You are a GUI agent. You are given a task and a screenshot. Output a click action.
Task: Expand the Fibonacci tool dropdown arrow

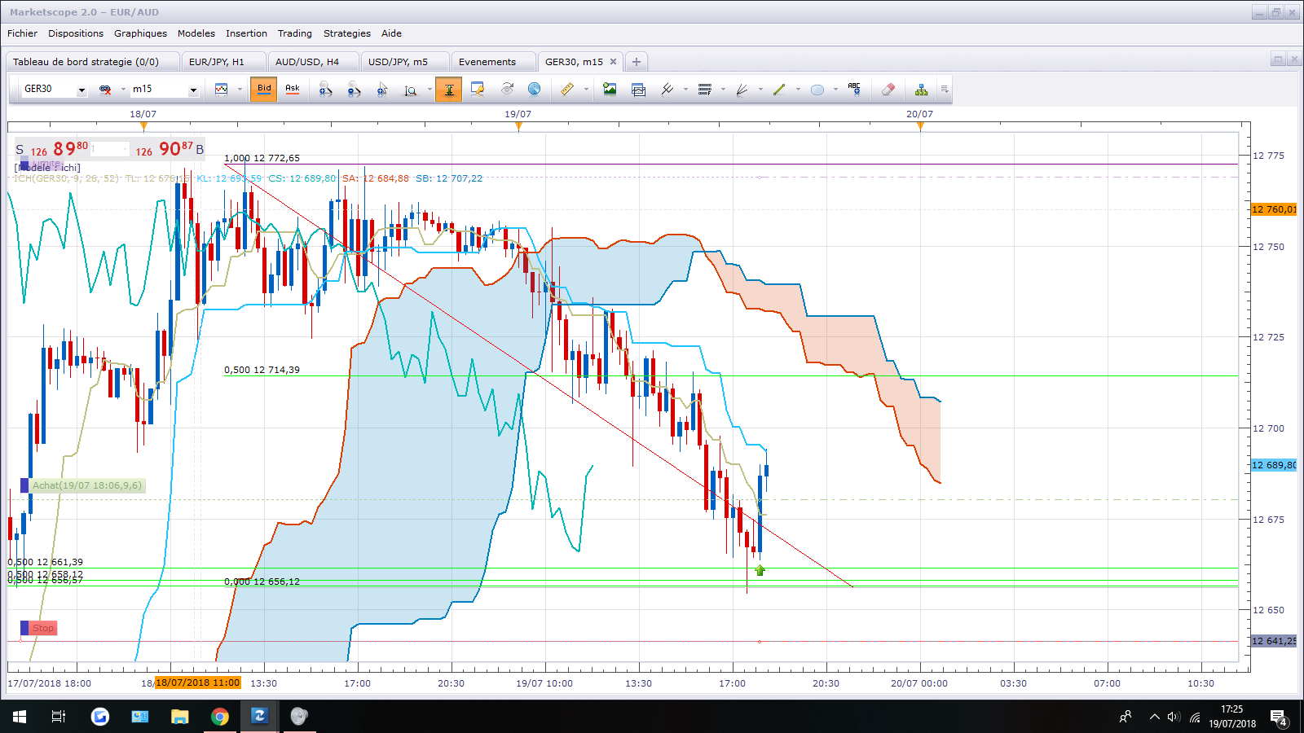pyautogui.click(x=723, y=90)
